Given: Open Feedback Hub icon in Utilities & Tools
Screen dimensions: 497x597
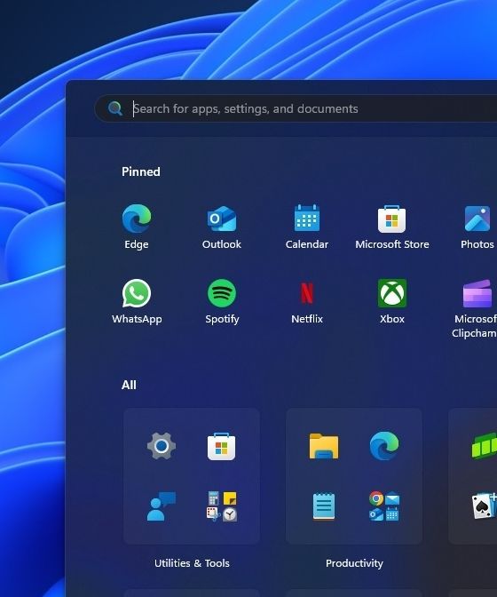Looking at the screenshot, I should tap(162, 506).
